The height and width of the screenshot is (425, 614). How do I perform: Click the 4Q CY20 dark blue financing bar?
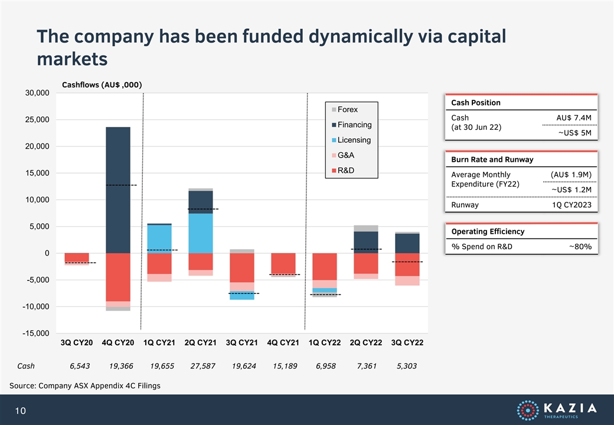tap(118, 190)
